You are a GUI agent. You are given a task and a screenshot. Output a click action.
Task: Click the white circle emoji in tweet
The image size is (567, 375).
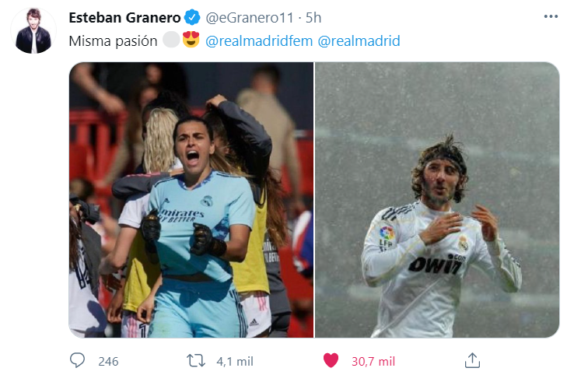(171, 40)
